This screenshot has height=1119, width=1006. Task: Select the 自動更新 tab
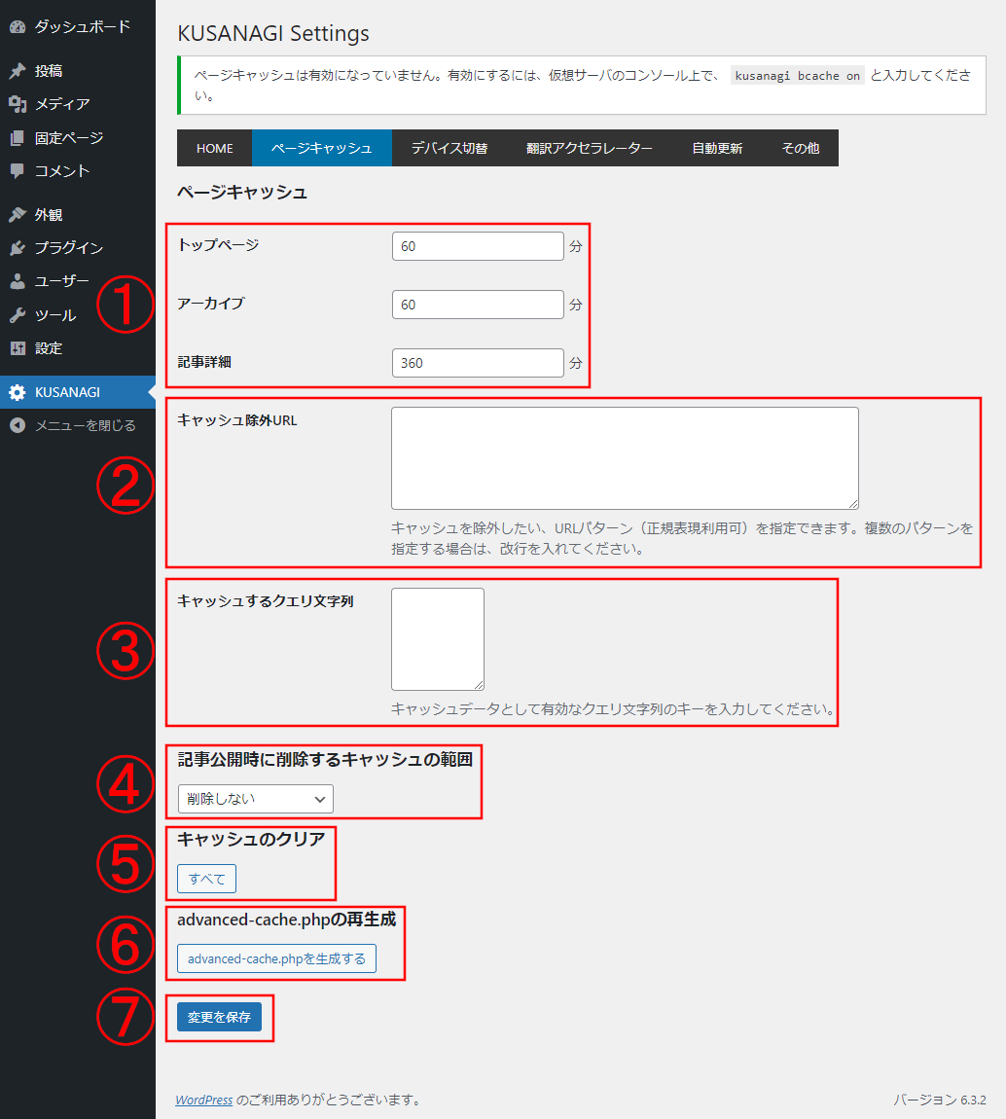point(717,149)
